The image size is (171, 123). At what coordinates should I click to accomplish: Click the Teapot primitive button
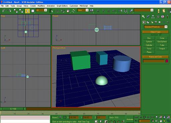pyautogui.click(x=162, y=48)
